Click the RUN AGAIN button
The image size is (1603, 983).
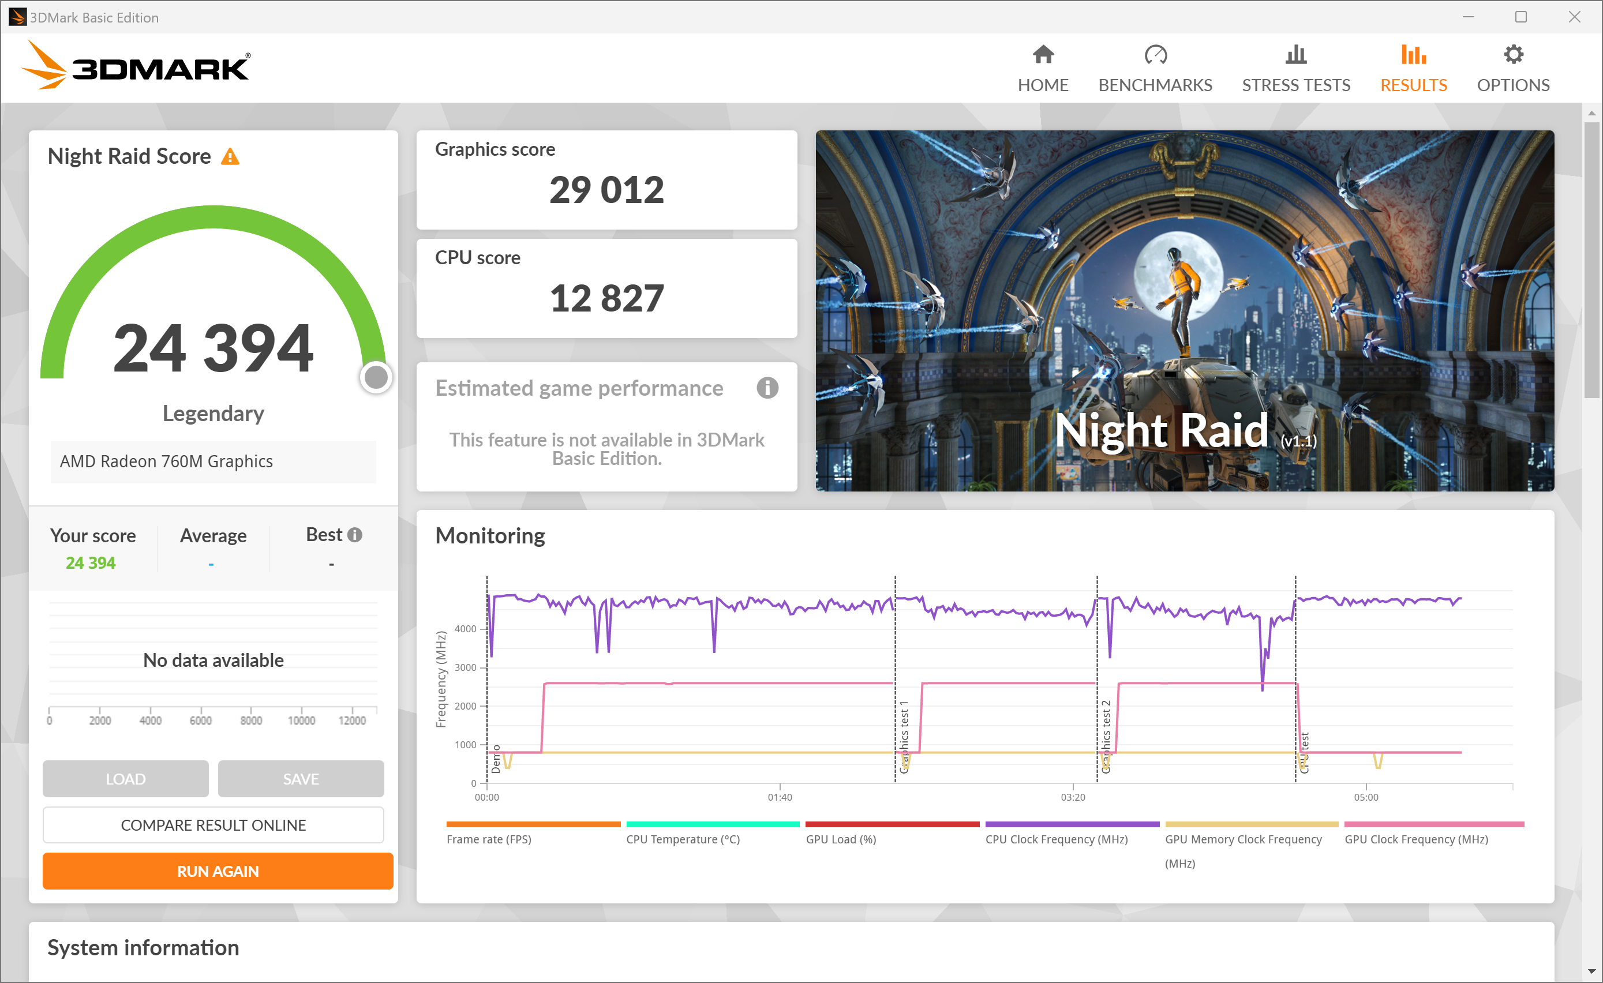click(x=218, y=871)
